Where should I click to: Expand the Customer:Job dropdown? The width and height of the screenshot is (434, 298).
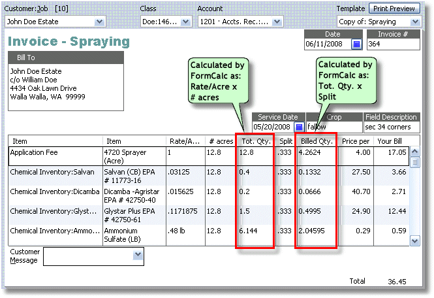click(x=99, y=22)
